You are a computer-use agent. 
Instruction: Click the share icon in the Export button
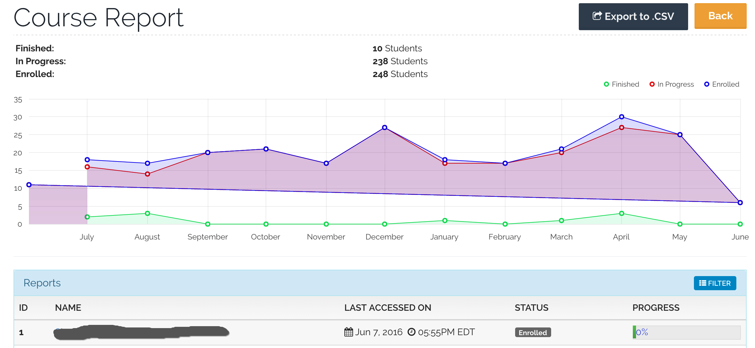click(597, 16)
